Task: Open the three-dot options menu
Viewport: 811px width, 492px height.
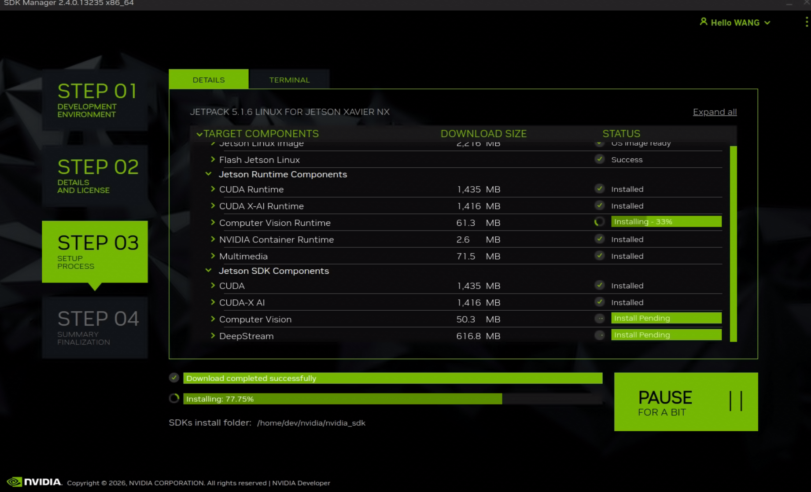Action: click(806, 22)
